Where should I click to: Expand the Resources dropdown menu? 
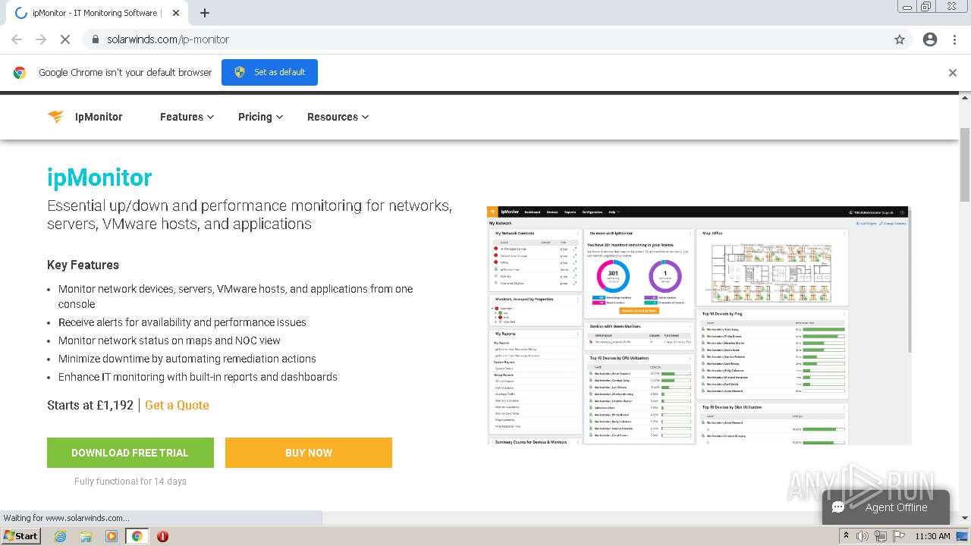pyautogui.click(x=338, y=117)
